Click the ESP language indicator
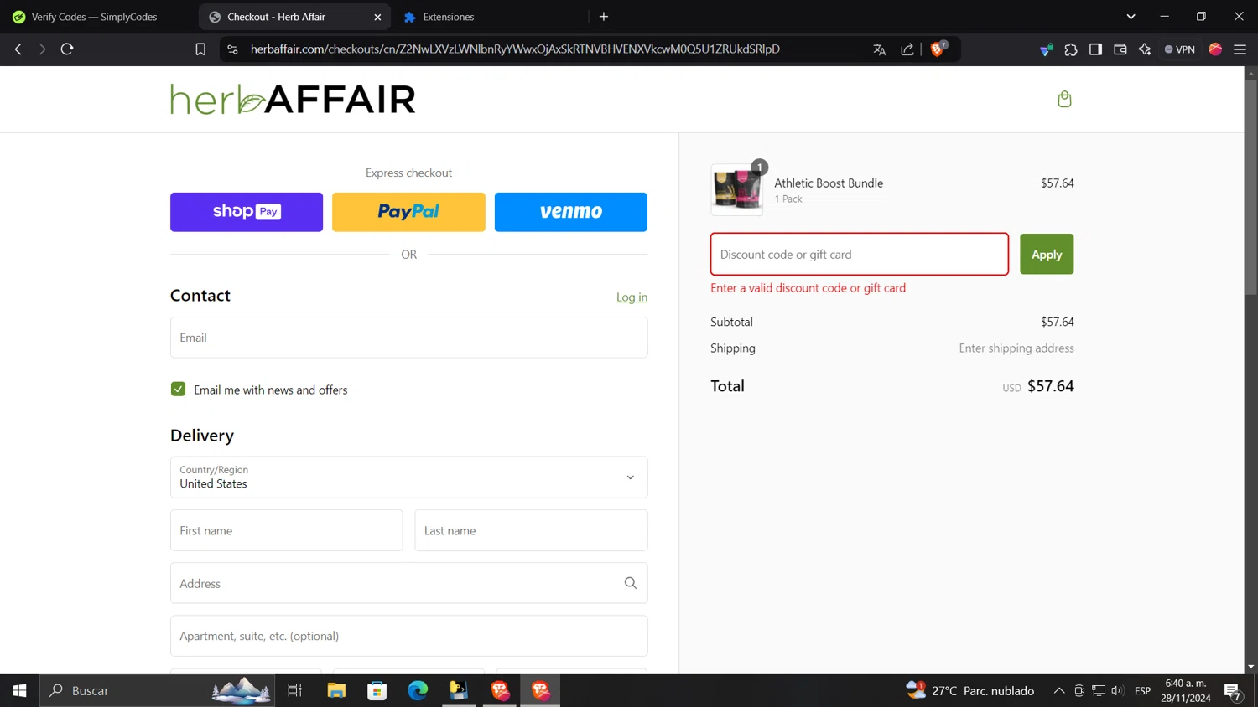The height and width of the screenshot is (707, 1258). (x=1142, y=690)
